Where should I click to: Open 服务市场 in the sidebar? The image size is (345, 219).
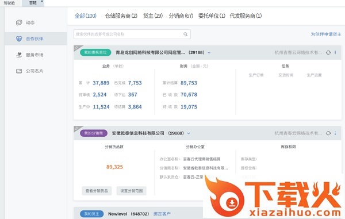(x=34, y=55)
